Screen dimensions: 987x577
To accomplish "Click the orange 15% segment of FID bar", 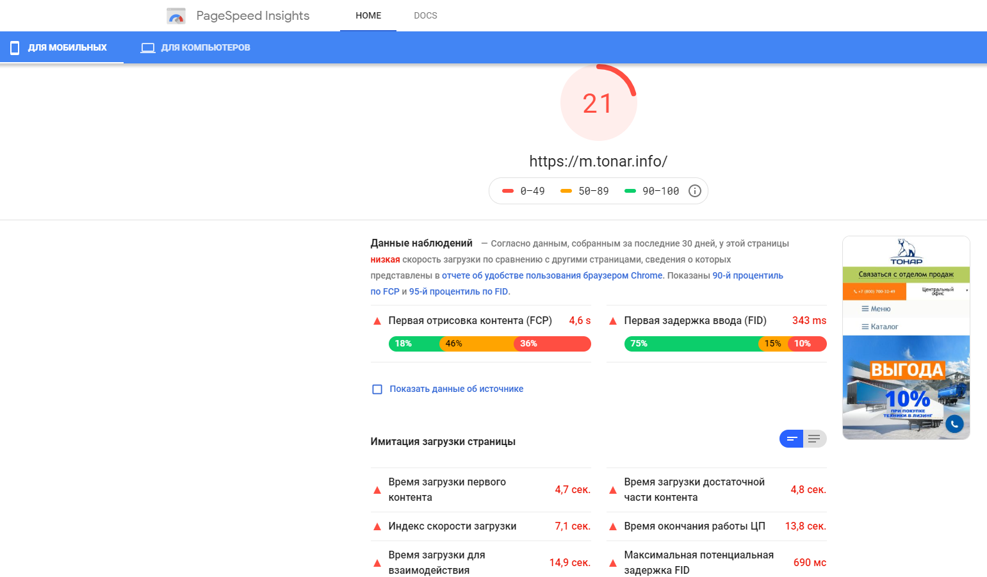I will point(773,344).
